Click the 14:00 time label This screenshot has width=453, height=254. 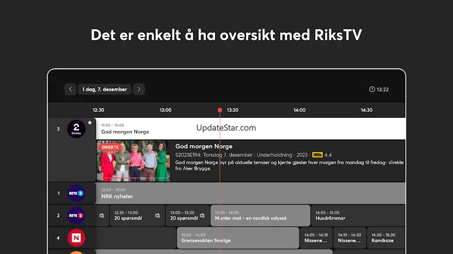(x=299, y=110)
